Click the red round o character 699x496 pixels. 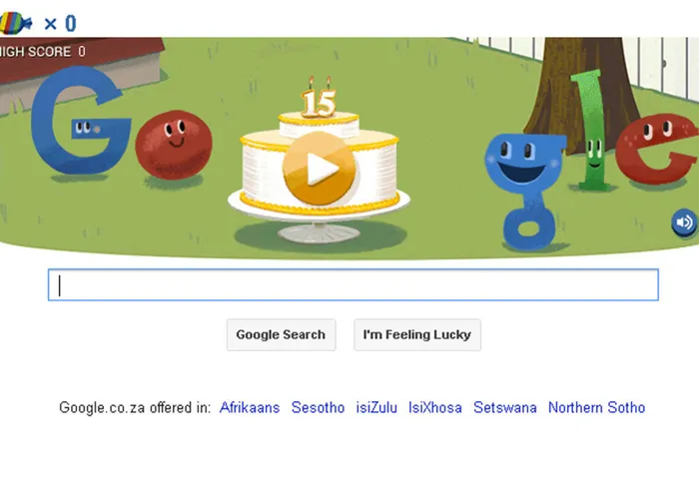pos(174,145)
